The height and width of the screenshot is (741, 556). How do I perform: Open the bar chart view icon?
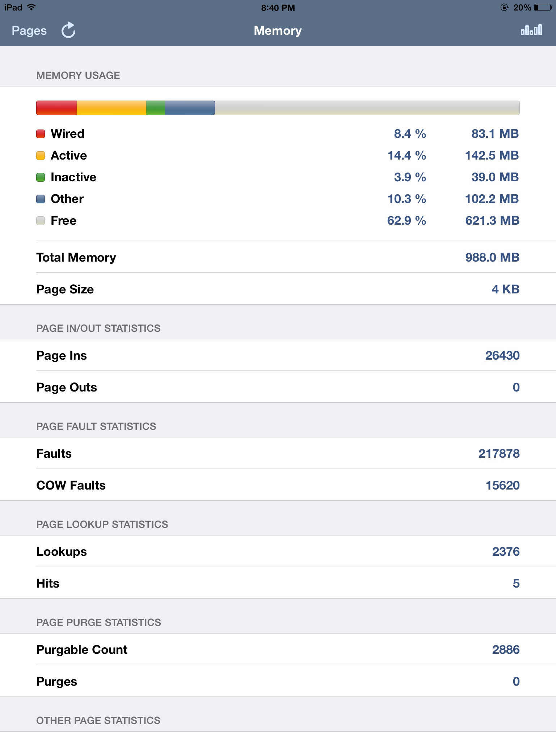(531, 30)
